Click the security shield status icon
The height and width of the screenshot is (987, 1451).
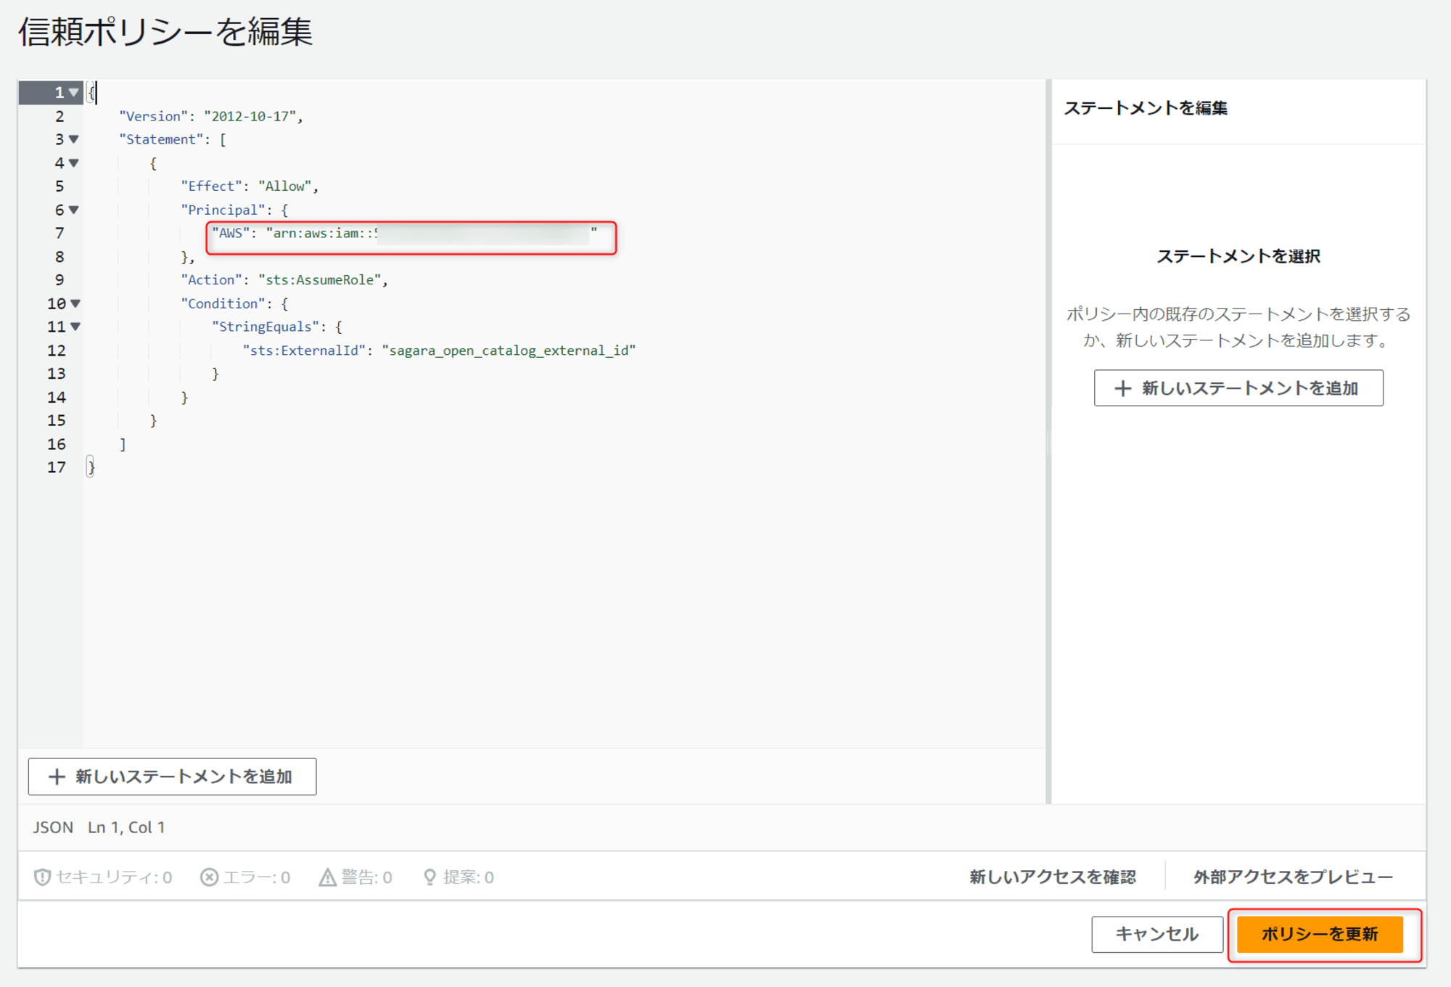tap(42, 877)
